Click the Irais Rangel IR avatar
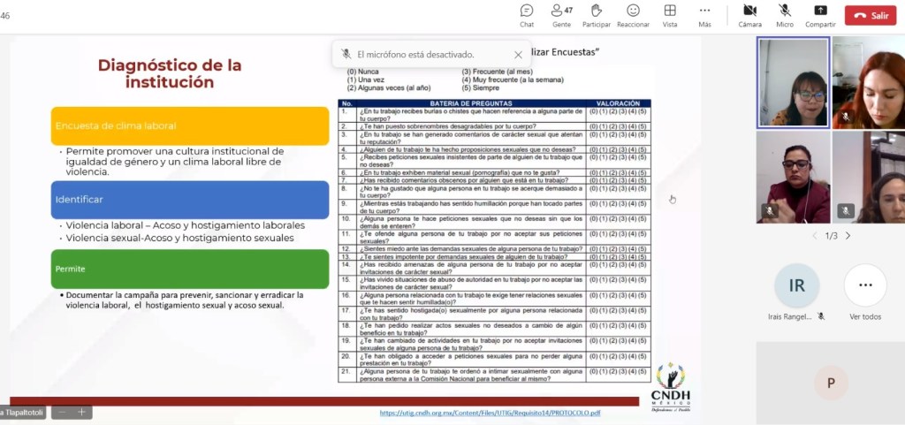Screen dimensions: 905x425 pyautogui.click(x=796, y=286)
